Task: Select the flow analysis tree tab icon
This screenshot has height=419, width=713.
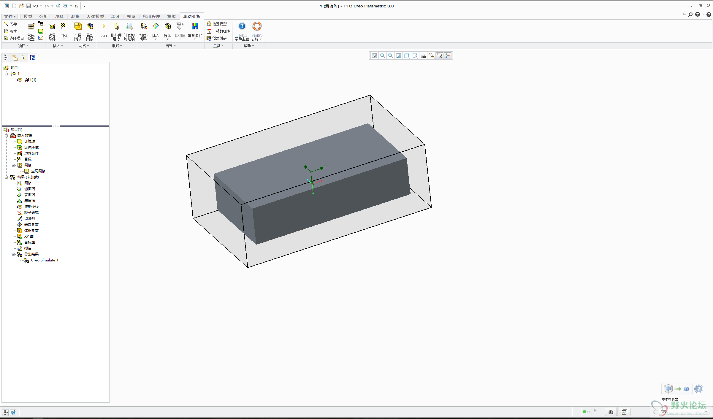Action: pyautogui.click(x=33, y=58)
